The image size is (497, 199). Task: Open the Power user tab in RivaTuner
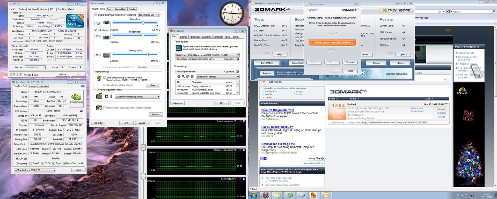coord(195,37)
